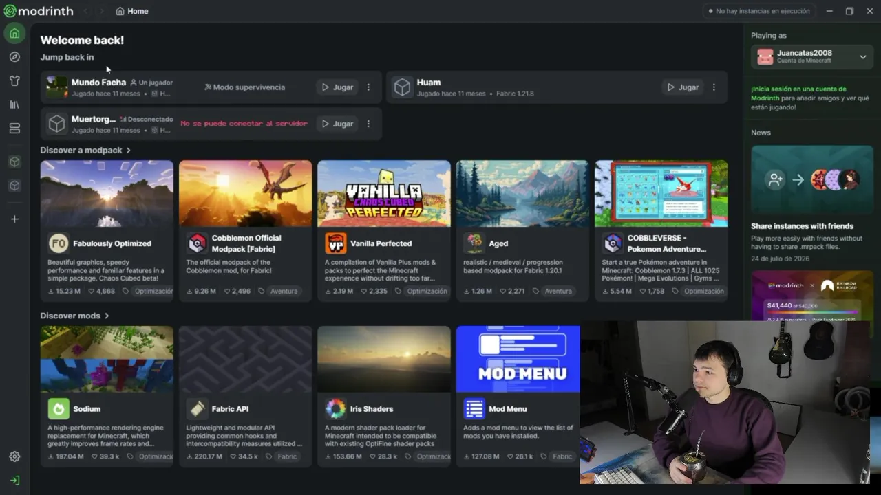Open the Discover compass icon in sidebar
This screenshot has height=495, width=881.
[x=14, y=57]
